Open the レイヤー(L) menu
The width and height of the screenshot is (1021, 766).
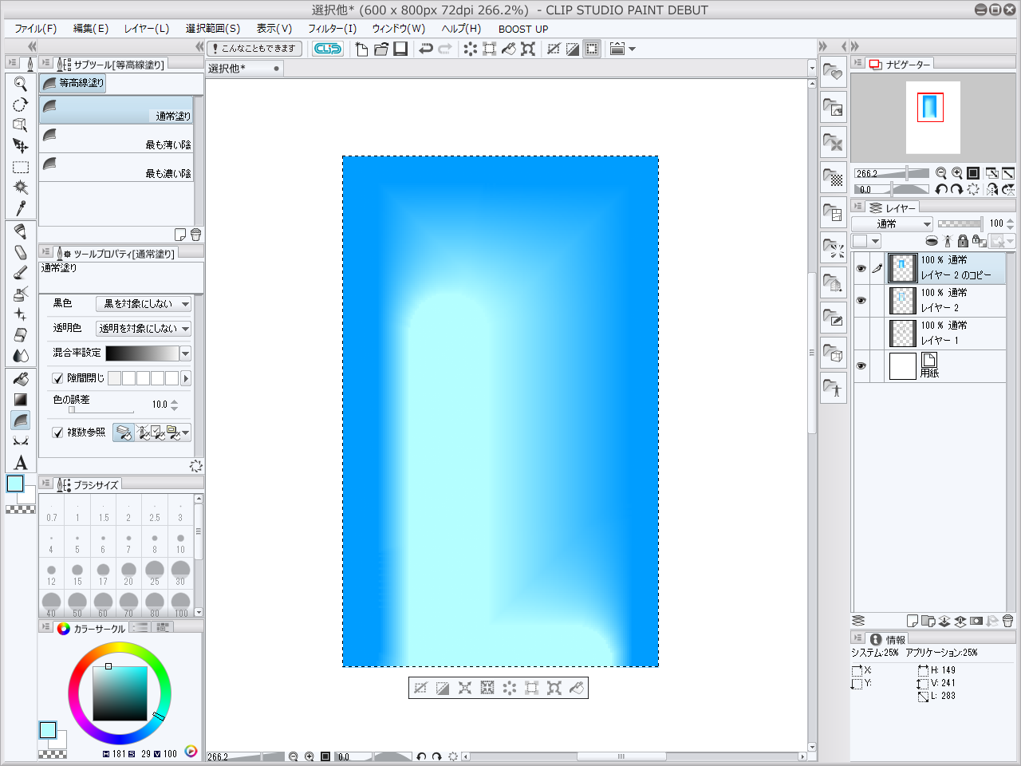[x=147, y=29]
